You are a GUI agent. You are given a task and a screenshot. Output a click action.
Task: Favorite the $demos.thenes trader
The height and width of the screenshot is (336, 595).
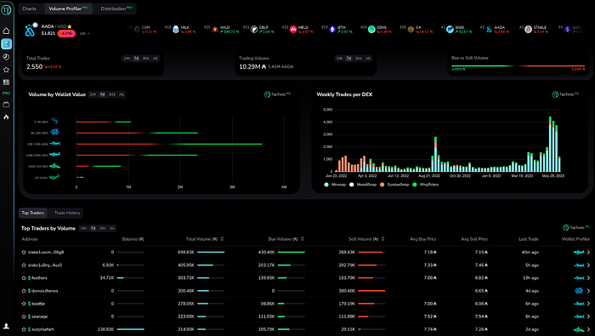[24, 291]
